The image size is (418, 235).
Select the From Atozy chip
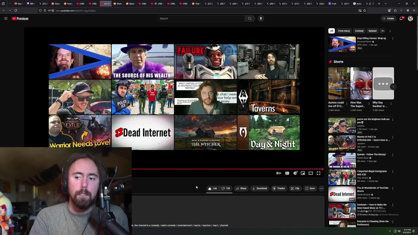(x=344, y=31)
